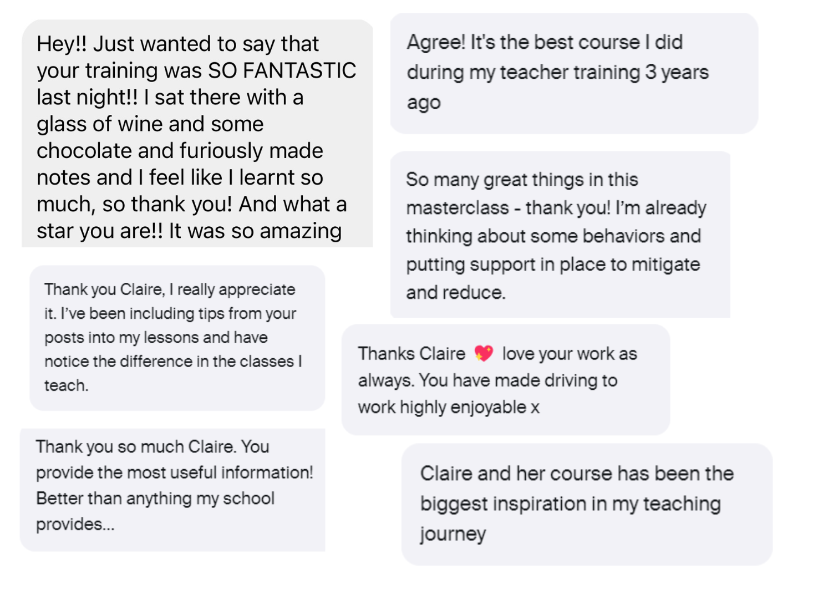Click the word 'masterclass' in the message

(x=457, y=208)
